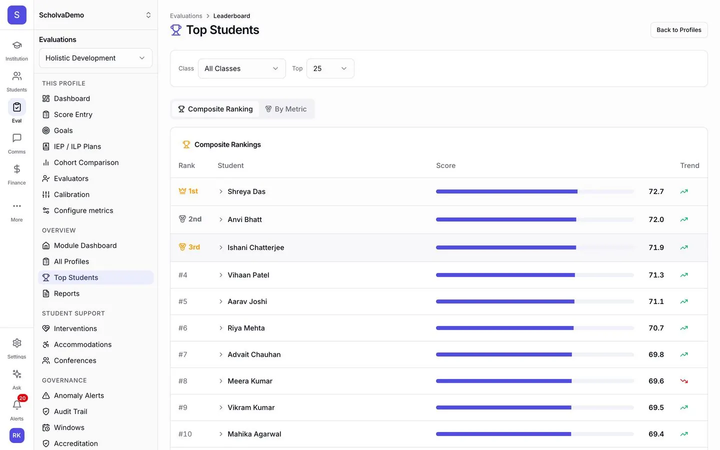720x450 pixels.
Task: Open the Ask AI sparkle icon
Action: click(x=16, y=374)
